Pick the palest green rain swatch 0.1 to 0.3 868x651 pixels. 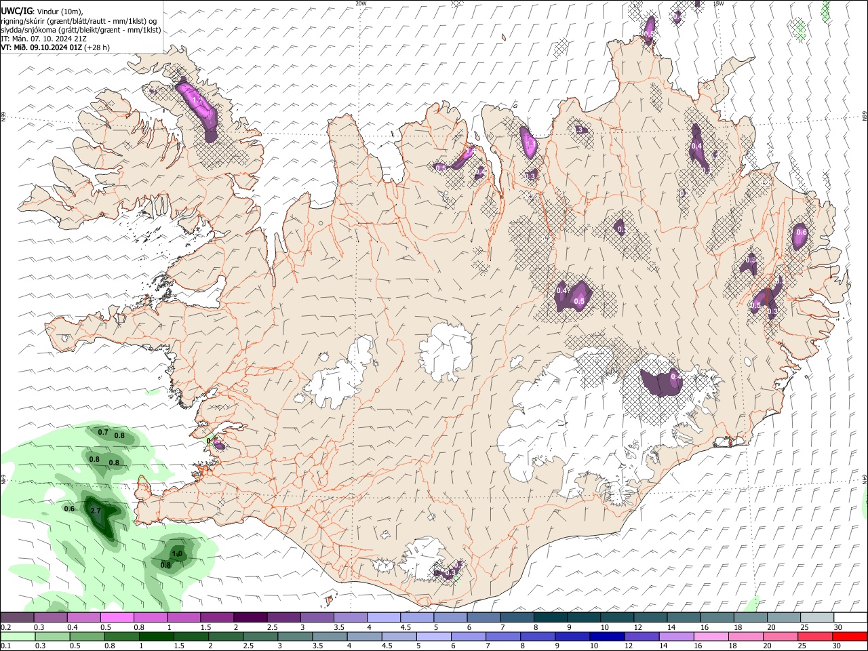coord(18,636)
